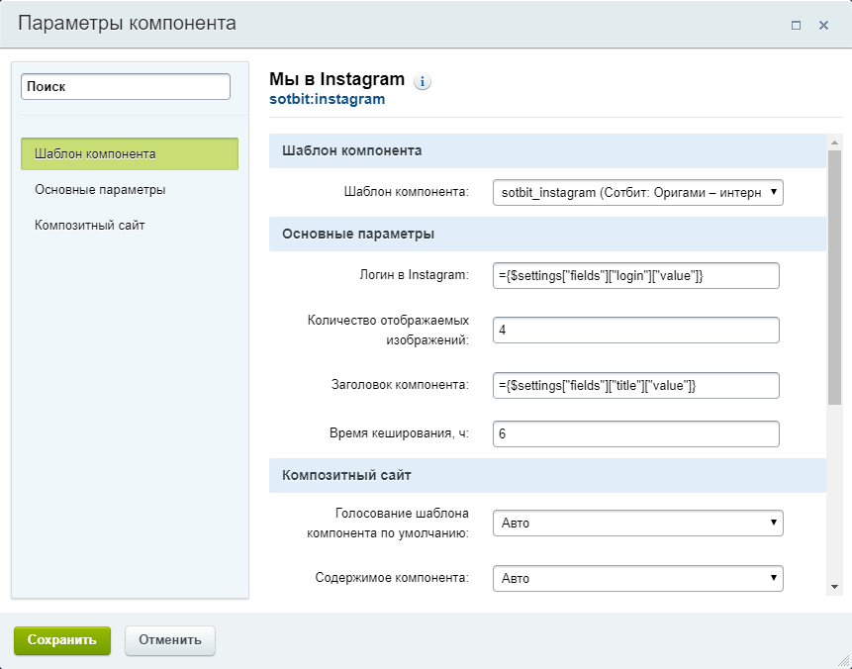
Task: Open the Содержимое компонента dropdown
Action: (x=638, y=578)
